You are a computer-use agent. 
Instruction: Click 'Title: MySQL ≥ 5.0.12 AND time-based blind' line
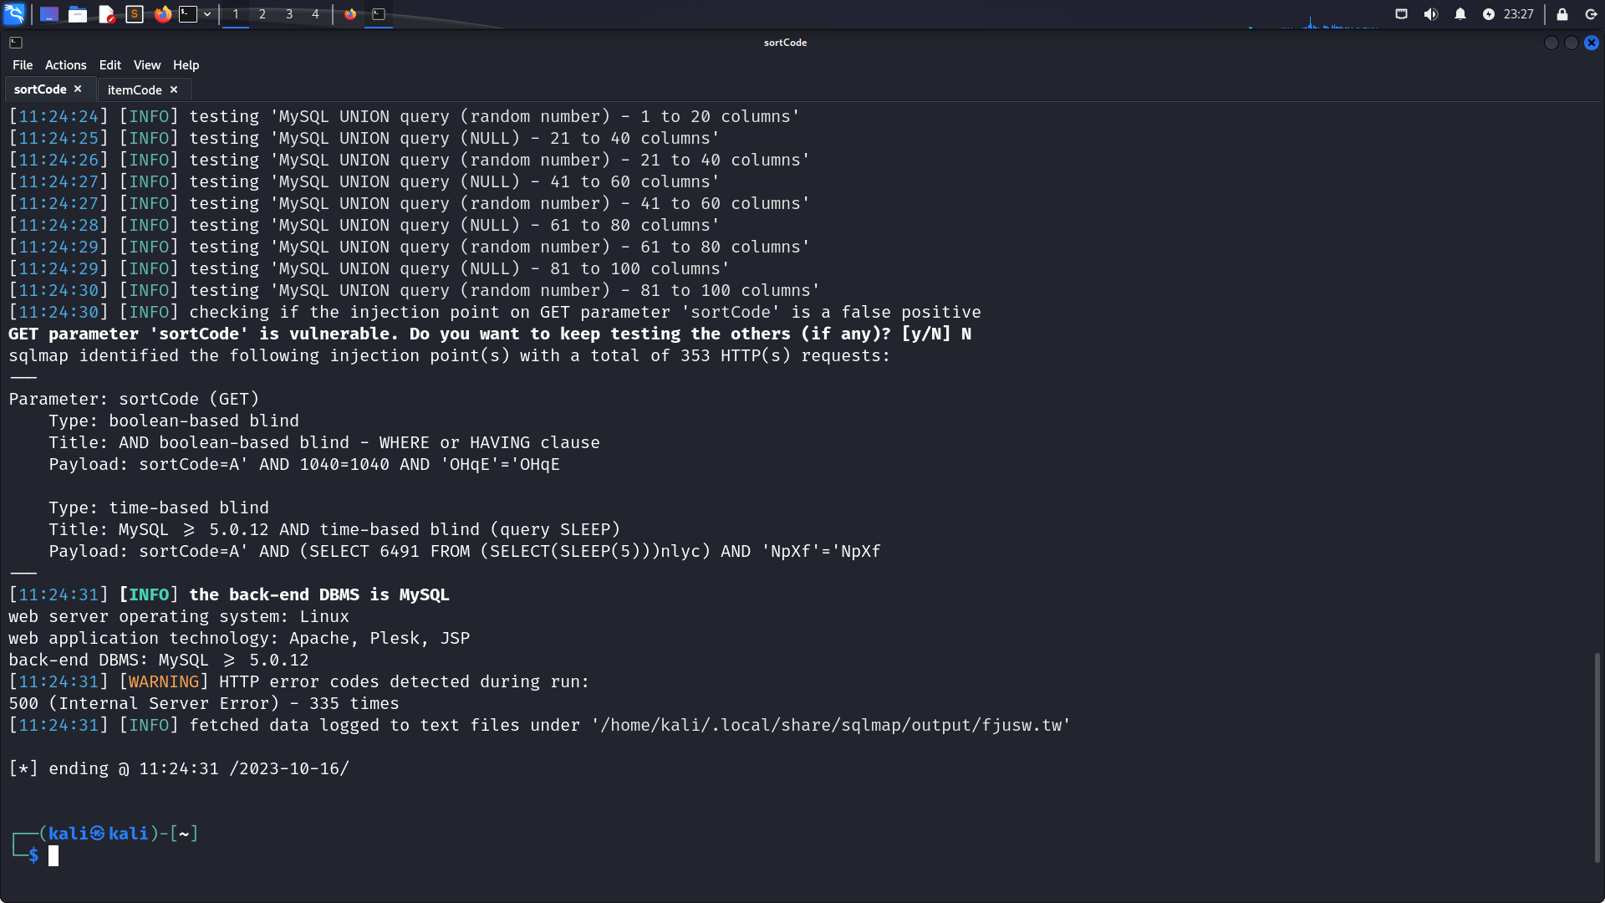334,530
